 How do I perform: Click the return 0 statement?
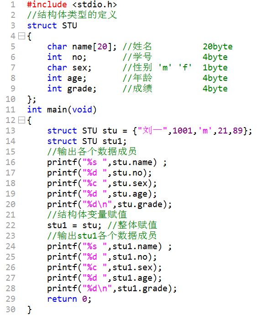69,299
